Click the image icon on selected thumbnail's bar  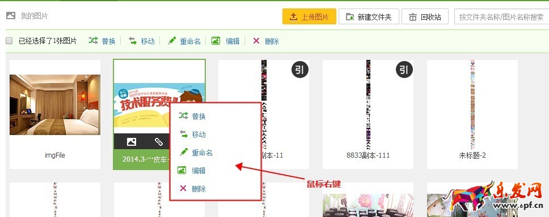point(132,142)
